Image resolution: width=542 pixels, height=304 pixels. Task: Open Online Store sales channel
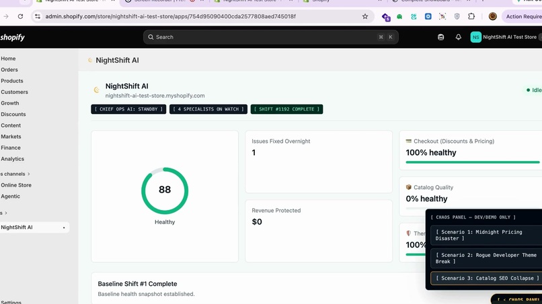(16, 185)
